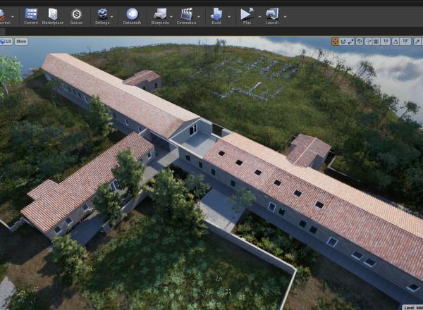
Task: Expand the Settings dropdown arrow
Action: pyautogui.click(x=112, y=17)
